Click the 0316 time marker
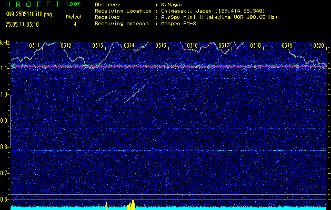 tap(192, 46)
